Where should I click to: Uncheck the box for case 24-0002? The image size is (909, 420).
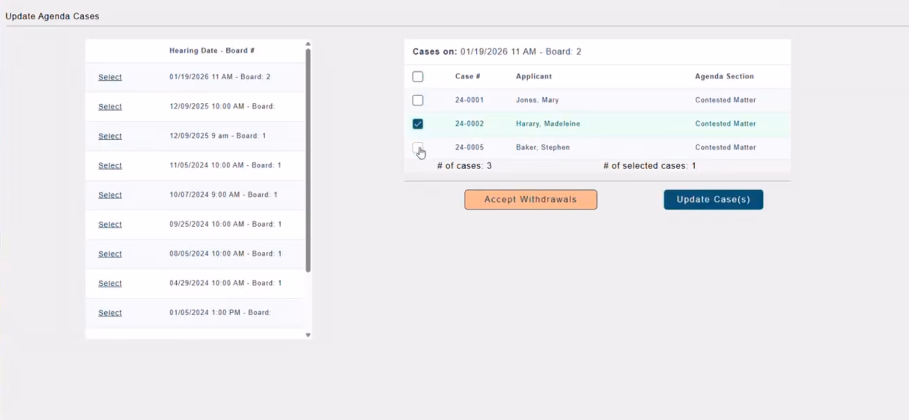[417, 124]
